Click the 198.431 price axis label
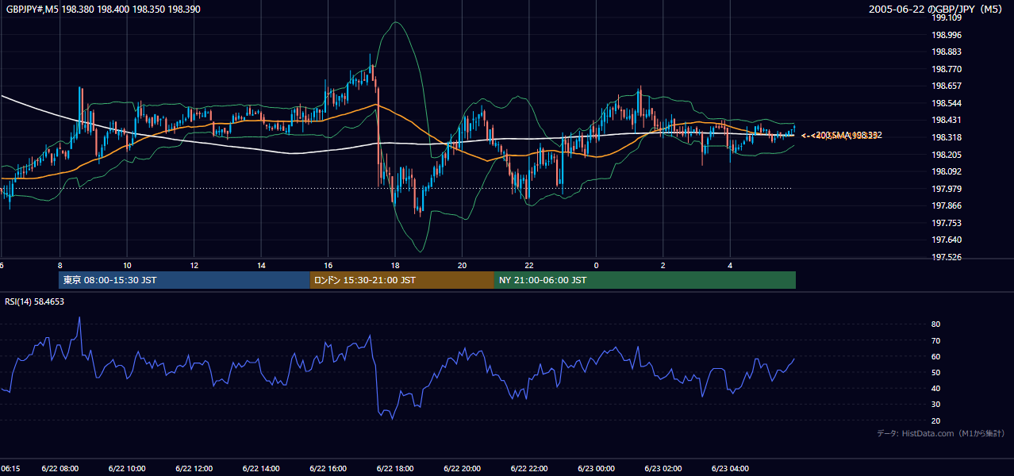 946,121
